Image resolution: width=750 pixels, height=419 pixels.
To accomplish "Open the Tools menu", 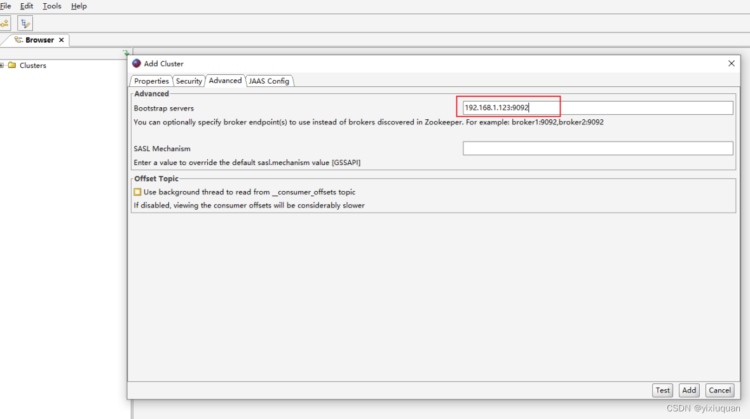I will 51,6.
